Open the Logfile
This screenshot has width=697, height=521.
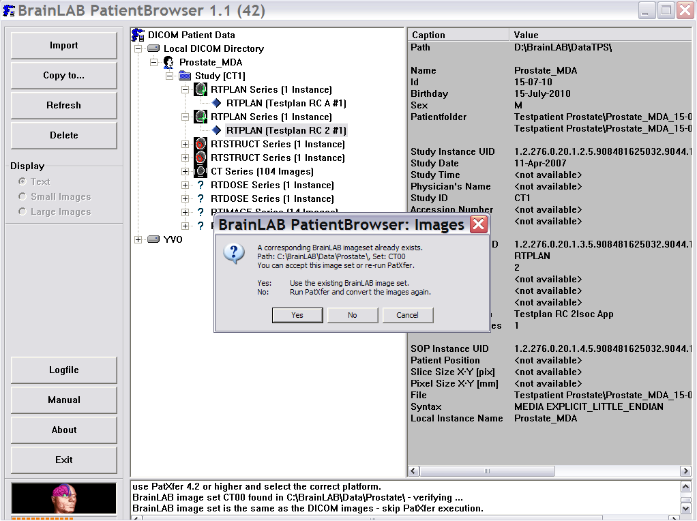click(x=64, y=370)
